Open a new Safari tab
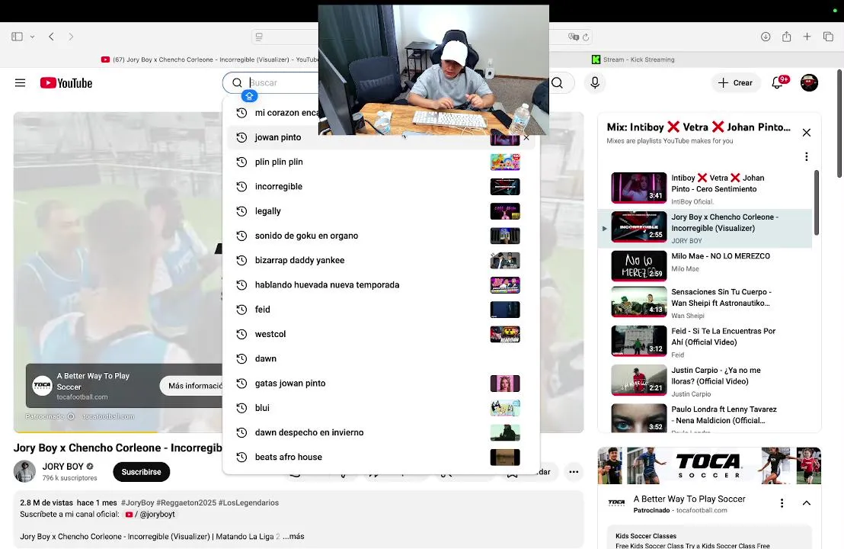844x549 pixels. [x=807, y=37]
